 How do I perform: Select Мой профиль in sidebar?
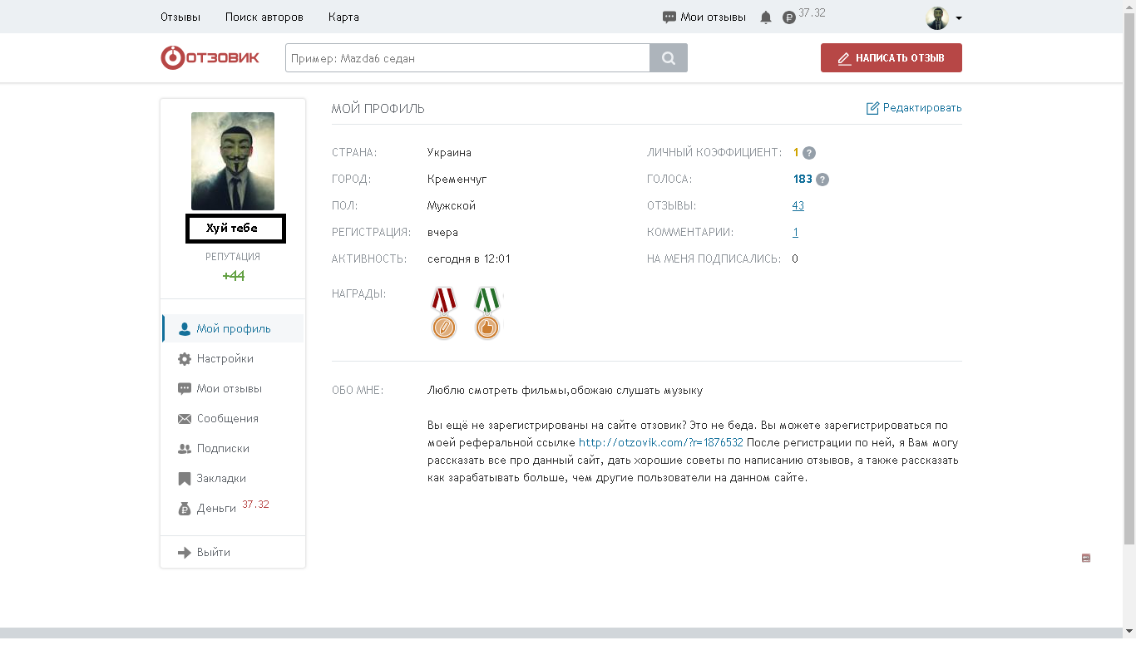(x=233, y=329)
